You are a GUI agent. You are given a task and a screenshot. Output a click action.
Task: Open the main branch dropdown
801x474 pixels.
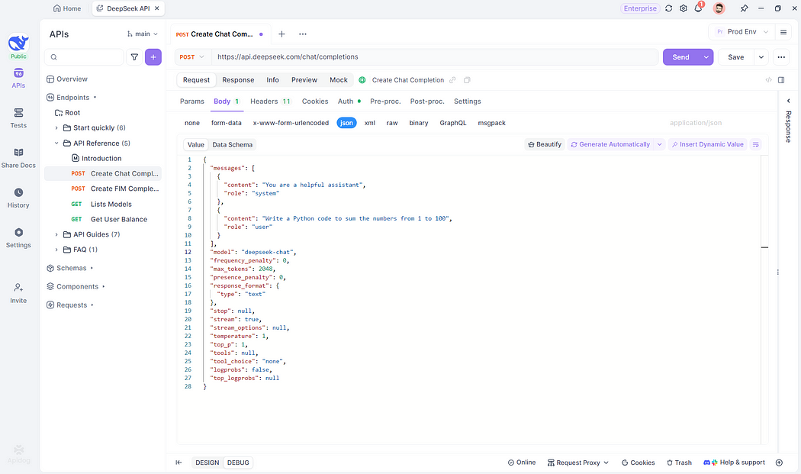143,34
